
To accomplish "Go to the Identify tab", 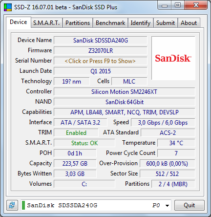I will (x=141, y=23).
